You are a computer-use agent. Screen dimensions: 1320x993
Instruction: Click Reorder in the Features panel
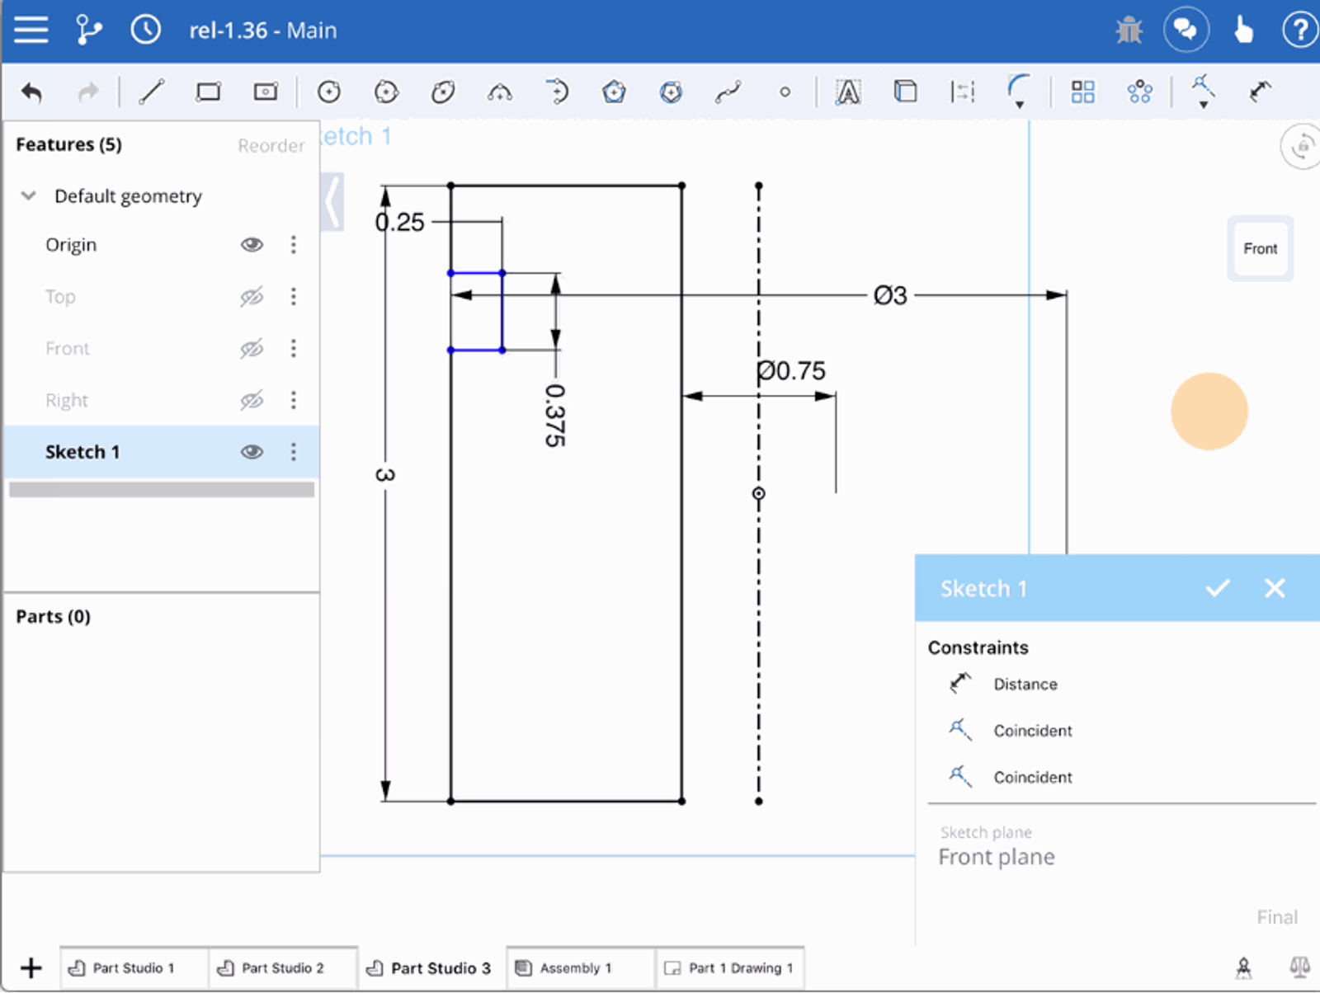click(271, 146)
